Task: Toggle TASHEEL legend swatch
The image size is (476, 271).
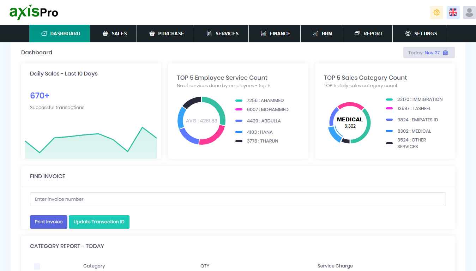Action: pyautogui.click(x=390, y=109)
